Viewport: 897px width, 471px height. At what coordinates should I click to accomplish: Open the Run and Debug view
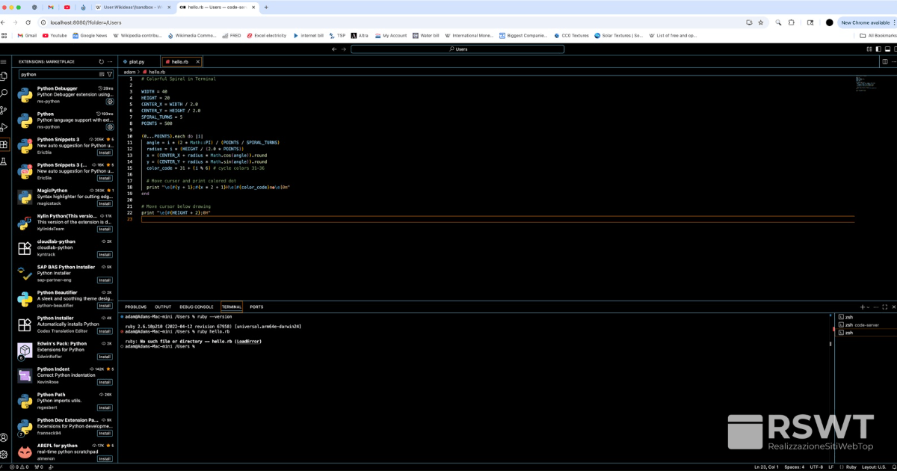(4, 127)
